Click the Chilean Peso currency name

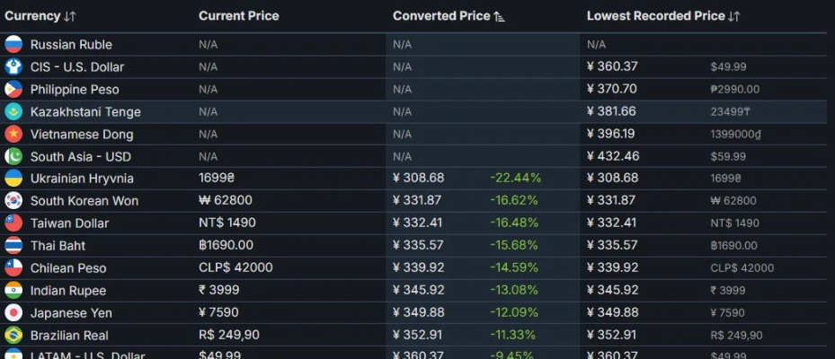68,268
